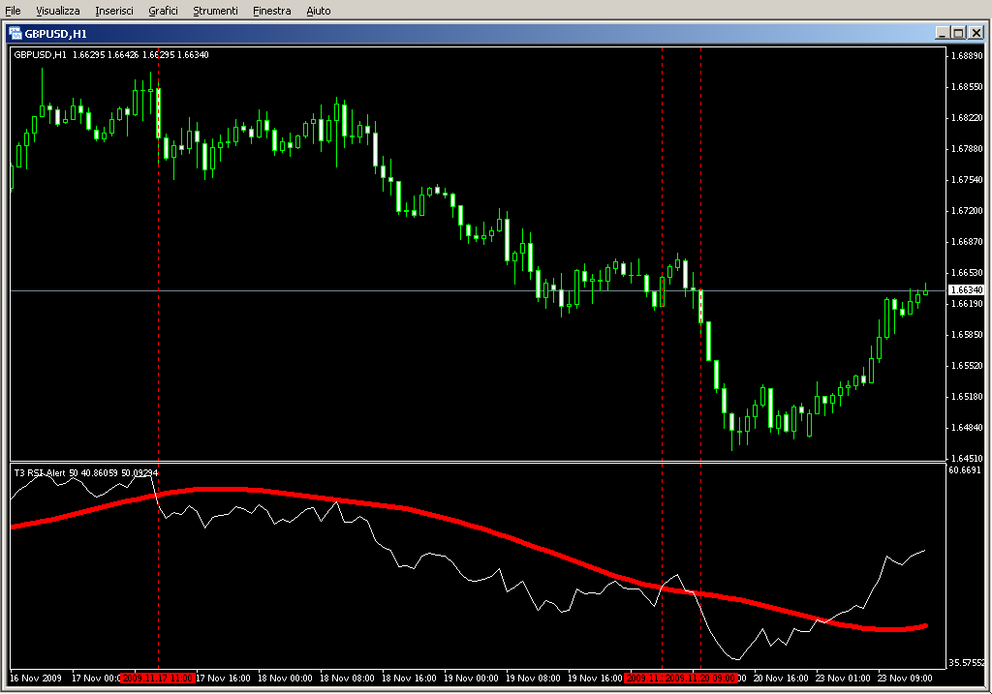992x694 pixels.
Task: Open the File menu
Action: coord(13,11)
